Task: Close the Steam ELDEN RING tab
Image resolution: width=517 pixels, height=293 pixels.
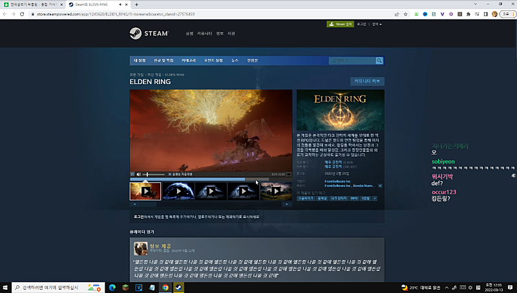Action: [x=126, y=5]
